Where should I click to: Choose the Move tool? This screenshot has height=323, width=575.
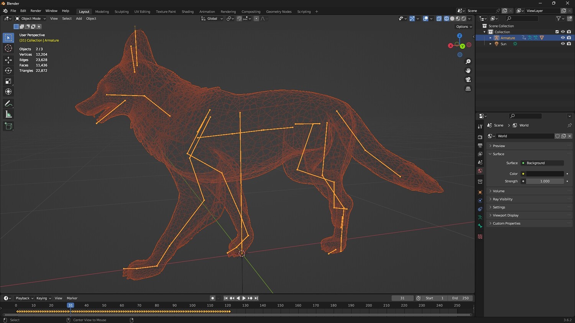point(8,60)
